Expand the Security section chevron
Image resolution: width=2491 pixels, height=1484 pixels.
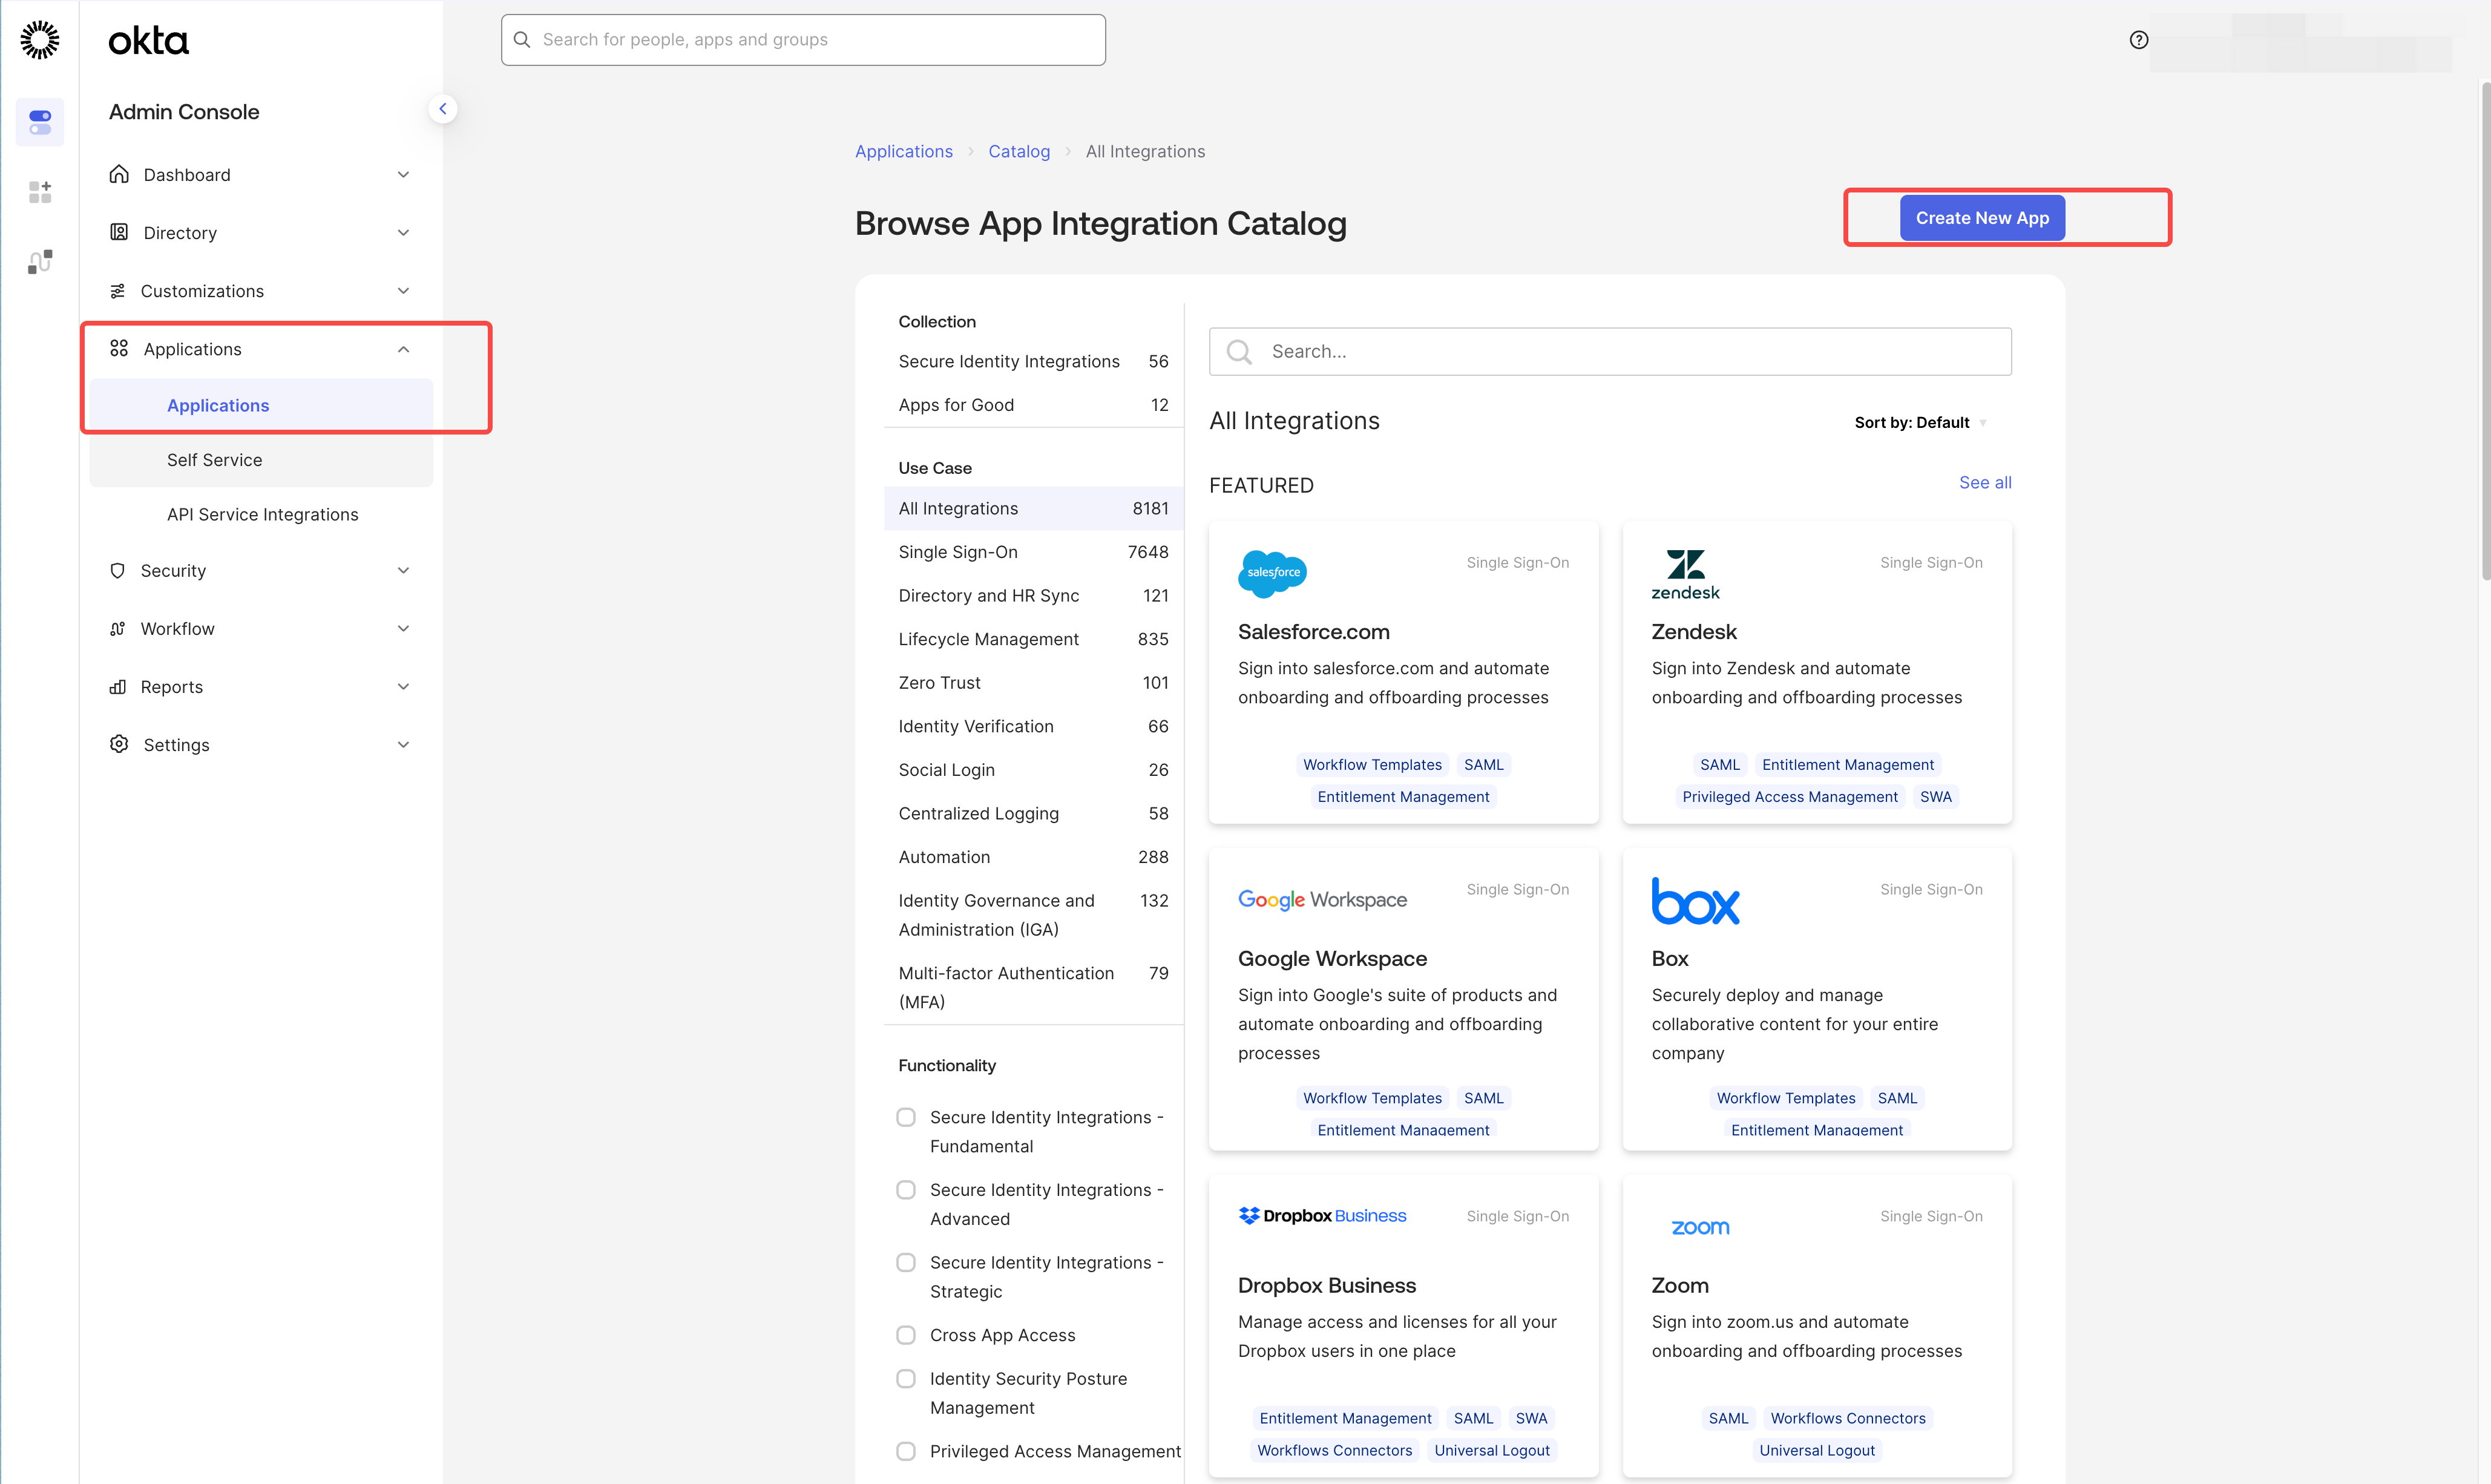403,570
